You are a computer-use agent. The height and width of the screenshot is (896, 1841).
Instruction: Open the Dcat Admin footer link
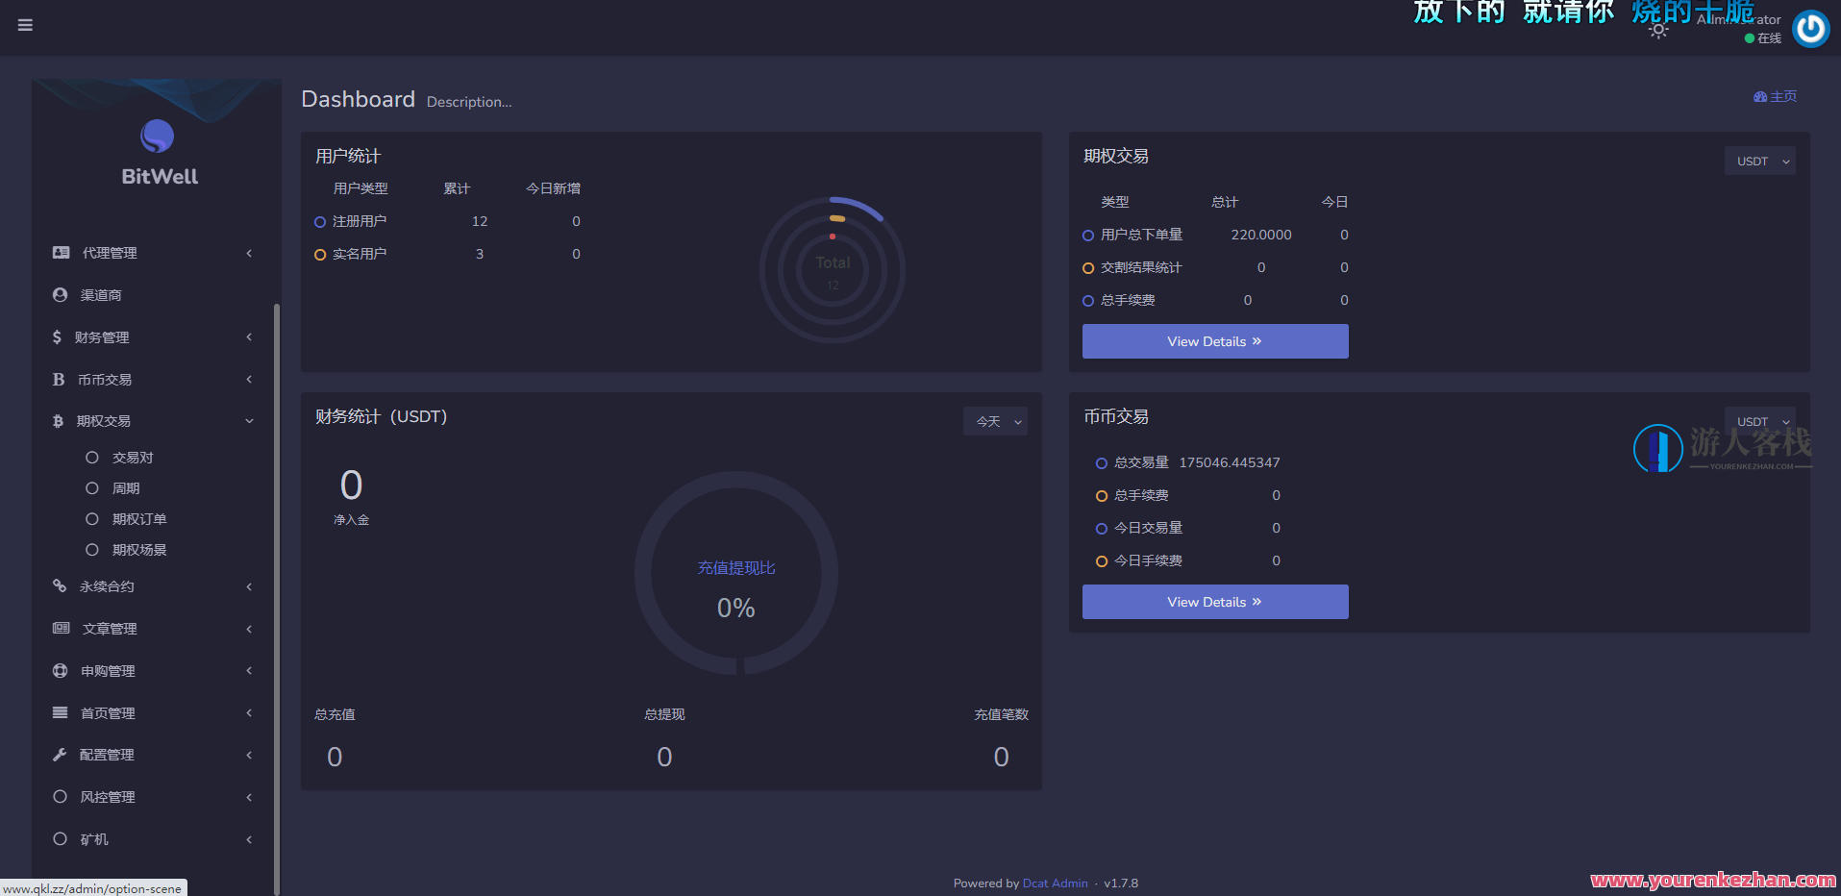pyautogui.click(x=1055, y=883)
